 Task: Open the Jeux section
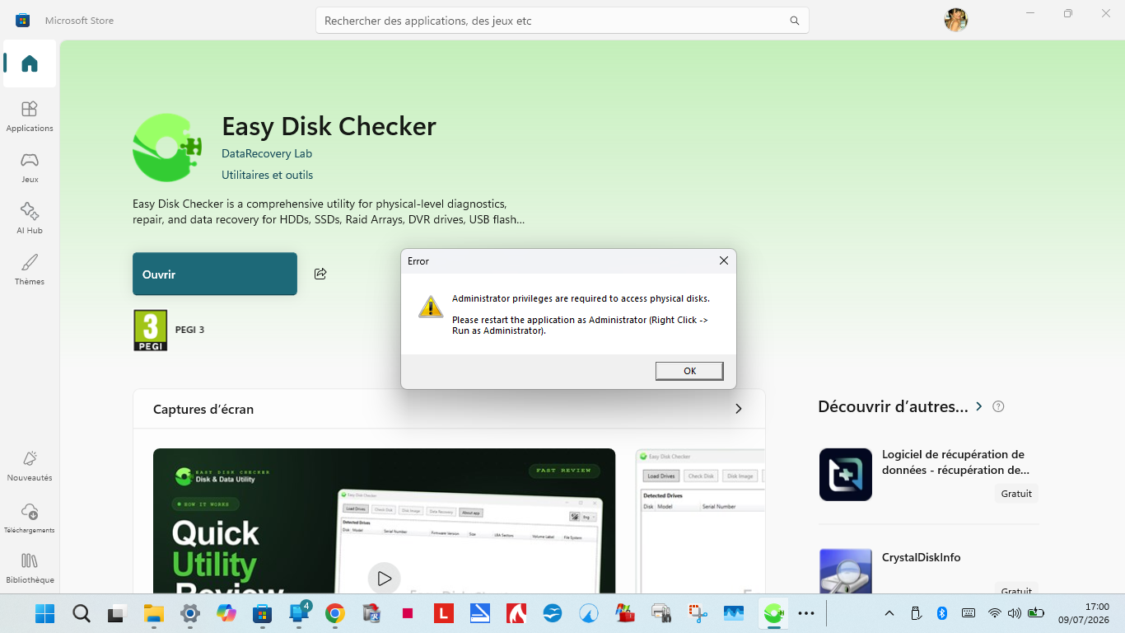tap(30, 167)
